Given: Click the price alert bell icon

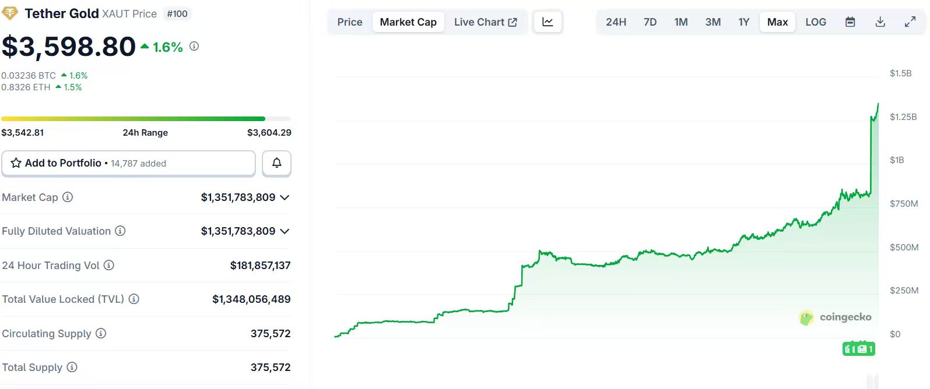Looking at the screenshot, I should coord(276,163).
